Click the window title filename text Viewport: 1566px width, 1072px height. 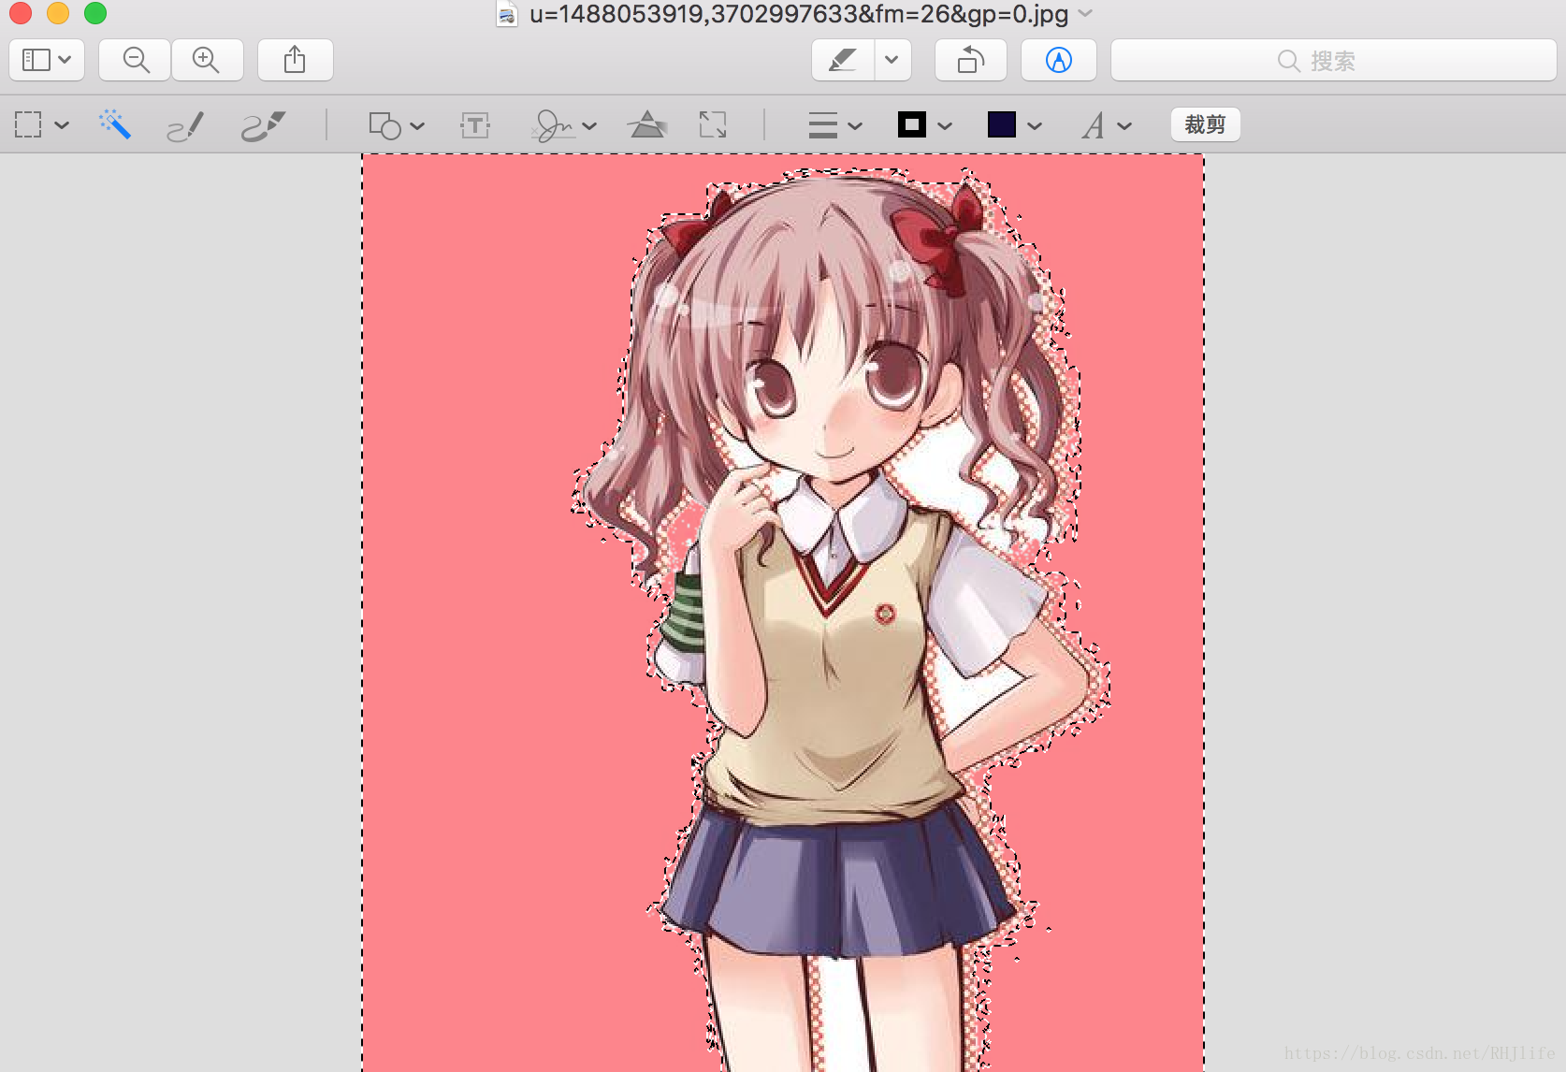point(799,14)
